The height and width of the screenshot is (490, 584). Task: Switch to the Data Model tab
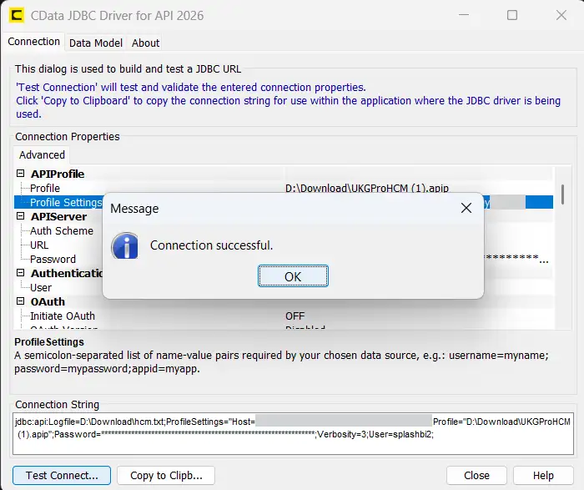pos(96,43)
